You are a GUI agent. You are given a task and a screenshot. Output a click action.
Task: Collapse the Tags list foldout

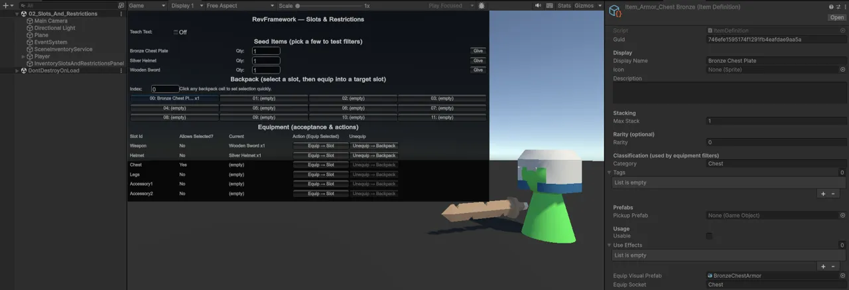(610, 173)
